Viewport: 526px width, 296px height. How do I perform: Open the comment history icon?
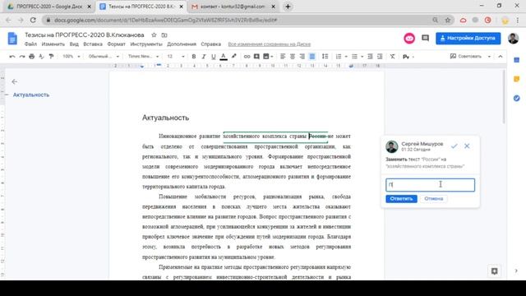coord(426,39)
